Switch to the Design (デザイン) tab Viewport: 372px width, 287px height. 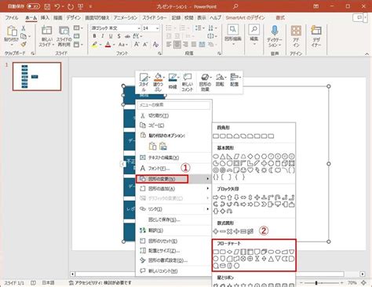click(74, 17)
